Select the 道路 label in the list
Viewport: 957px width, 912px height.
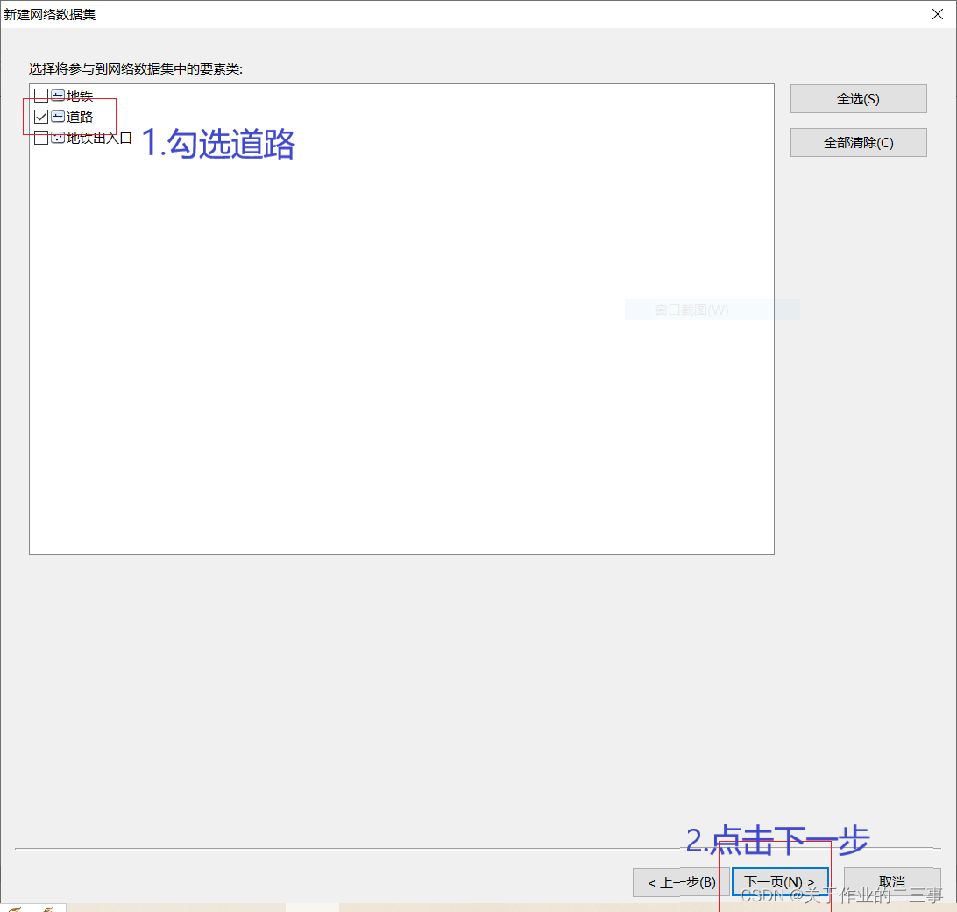[x=81, y=116]
